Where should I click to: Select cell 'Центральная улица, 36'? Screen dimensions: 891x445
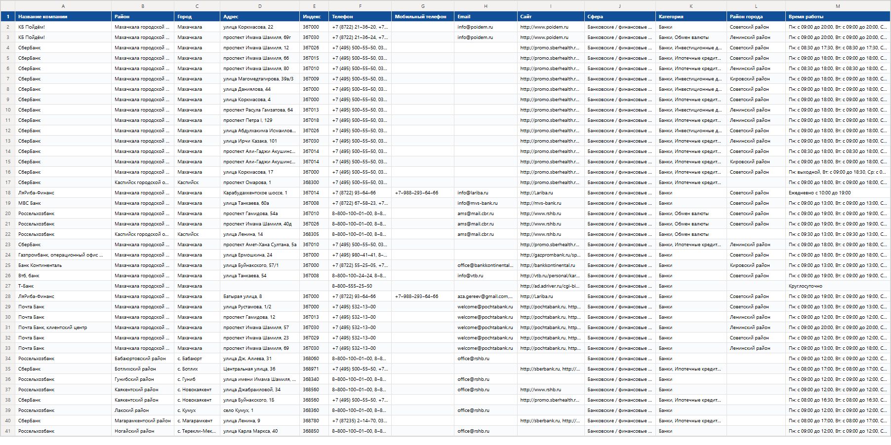click(x=260, y=369)
